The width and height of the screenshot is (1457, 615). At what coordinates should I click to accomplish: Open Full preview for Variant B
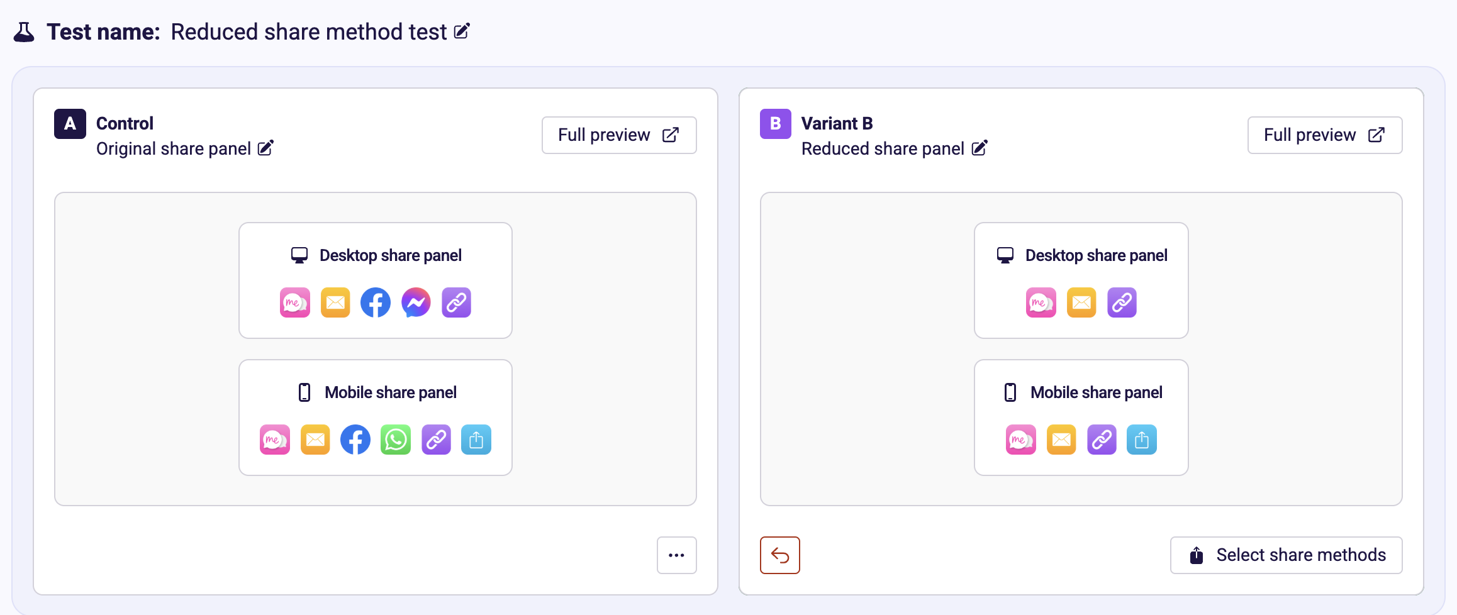[1324, 135]
